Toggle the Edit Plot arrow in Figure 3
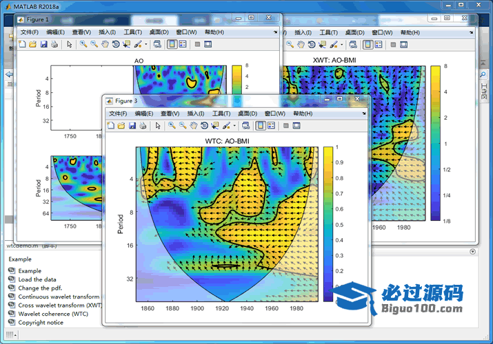 click(x=157, y=126)
